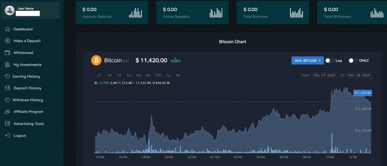Click the Logout arrow icon
Screen dimensions: 387x166
pyautogui.click(x=8, y=135)
